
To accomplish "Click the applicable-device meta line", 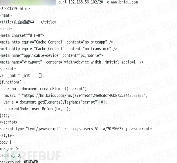I will [51, 55].
